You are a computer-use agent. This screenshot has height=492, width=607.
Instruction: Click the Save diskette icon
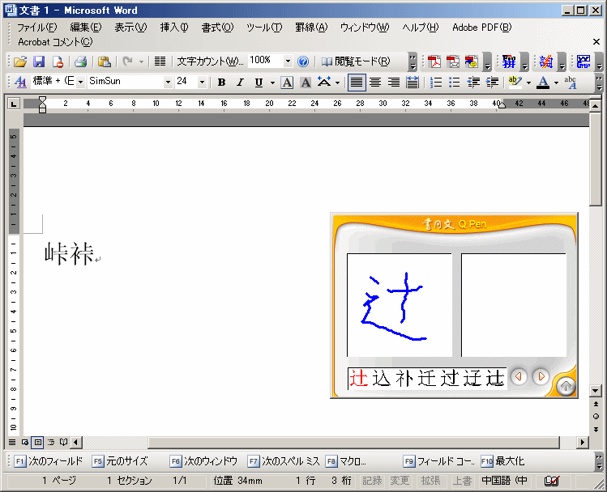pos(39,61)
